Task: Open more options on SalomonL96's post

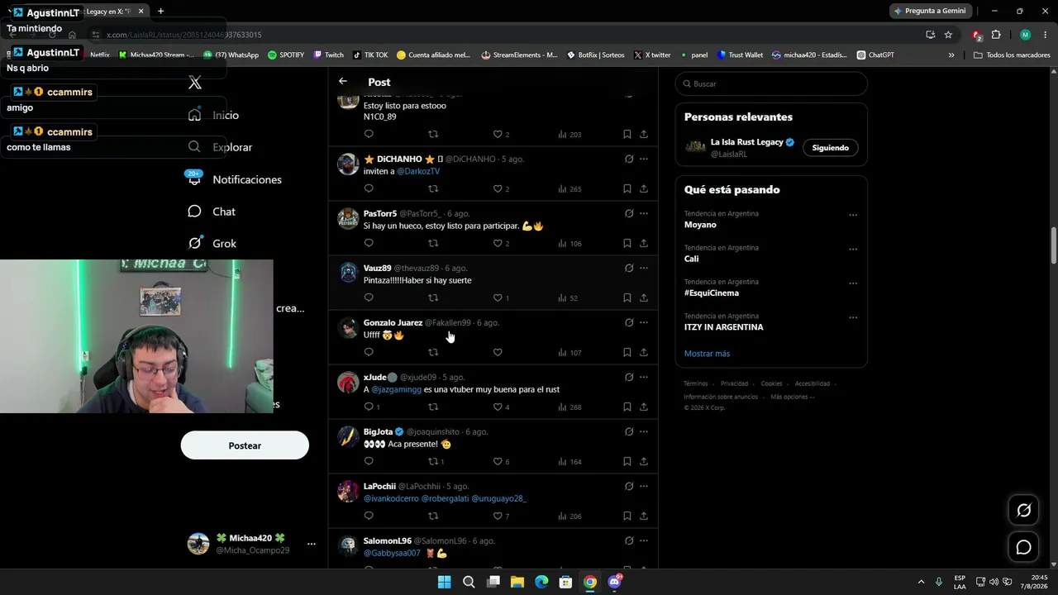Action: 644,540
